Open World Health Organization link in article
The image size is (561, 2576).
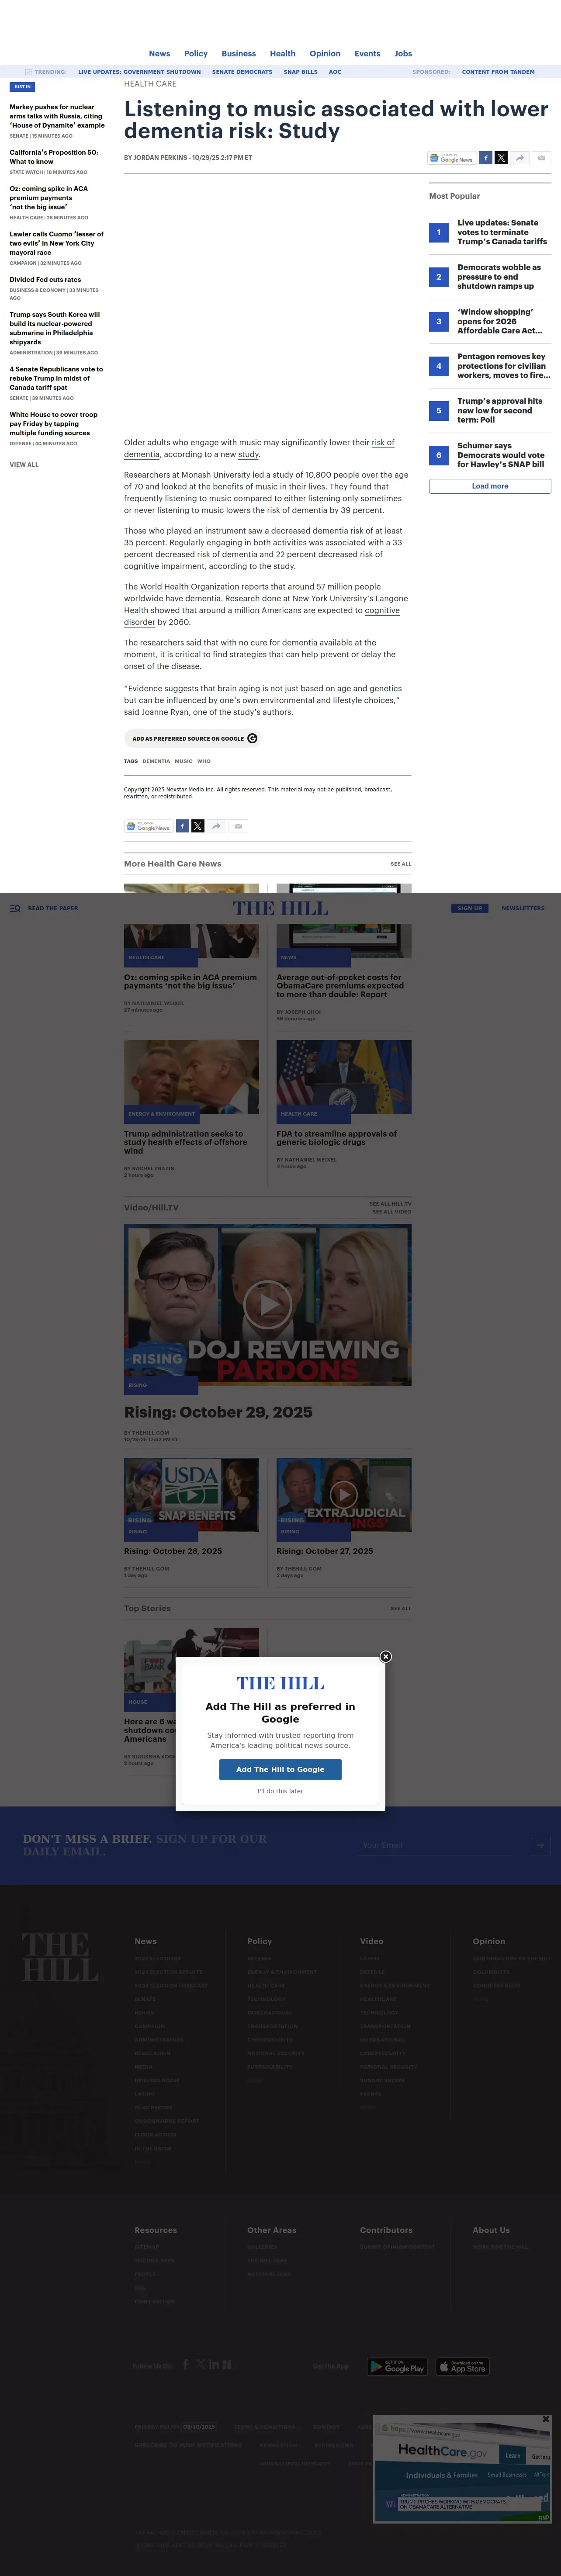tap(189, 587)
